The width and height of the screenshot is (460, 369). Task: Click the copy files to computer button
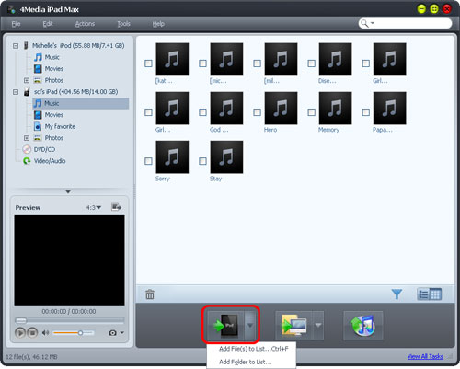click(293, 326)
